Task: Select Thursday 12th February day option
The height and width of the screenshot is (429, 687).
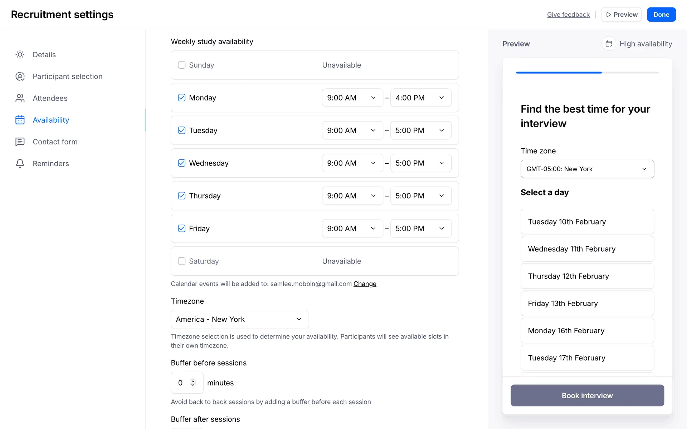Action: pyautogui.click(x=587, y=276)
